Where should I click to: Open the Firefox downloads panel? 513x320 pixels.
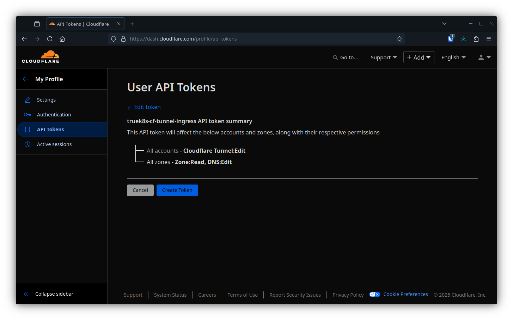pyautogui.click(x=463, y=39)
